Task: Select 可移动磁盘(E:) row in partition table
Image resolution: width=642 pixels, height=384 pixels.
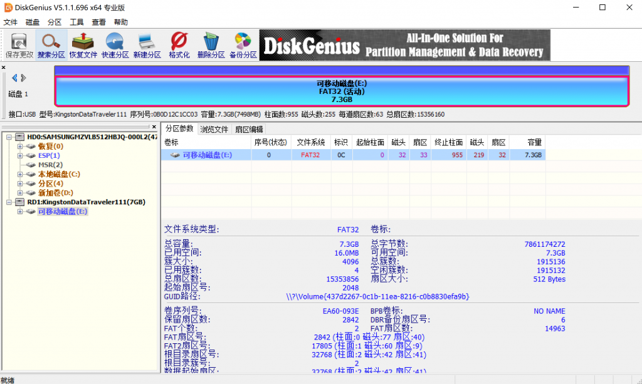Action: click(x=353, y=155)
